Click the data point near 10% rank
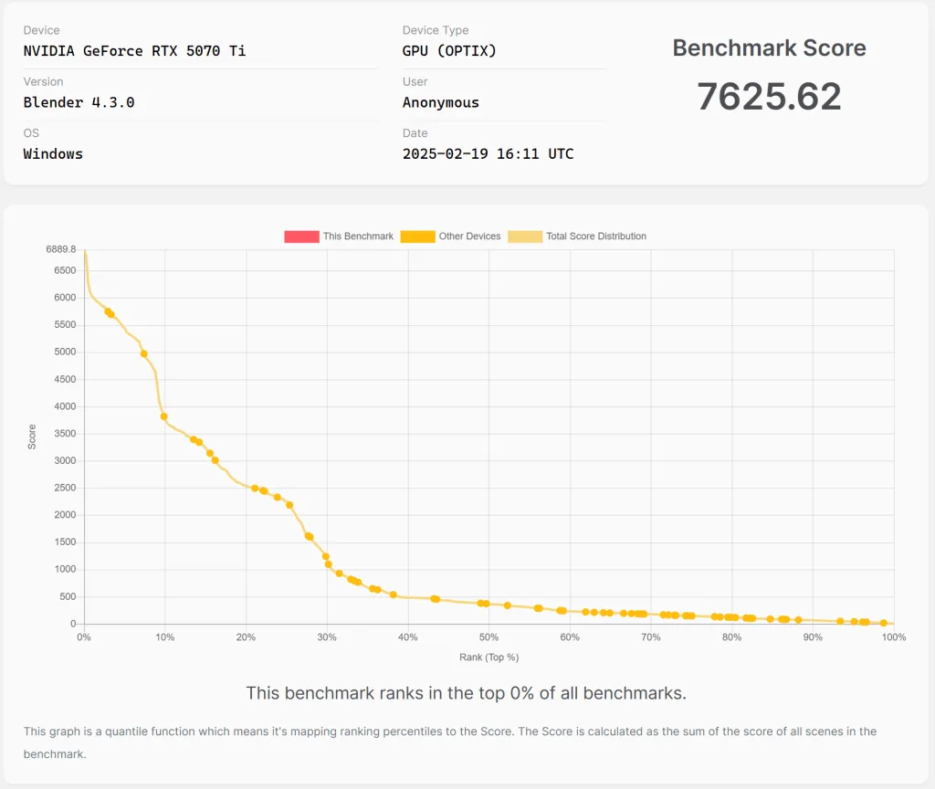Viewport: 935px width, 789px height. tap(164, 416)
